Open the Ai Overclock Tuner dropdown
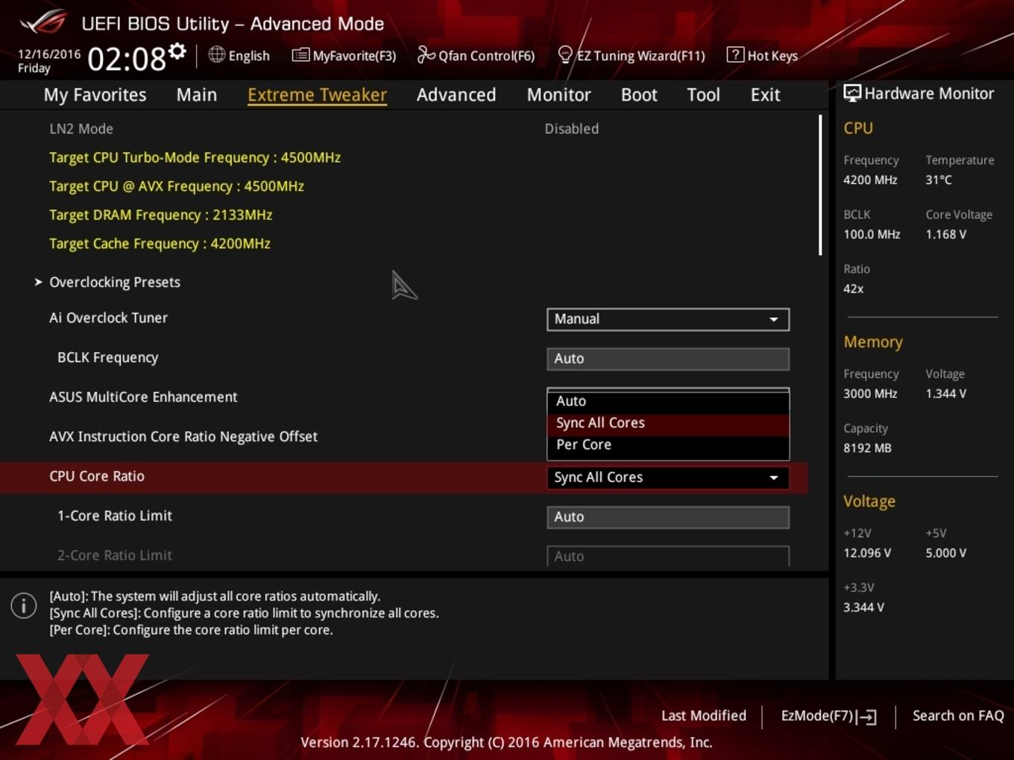This screenshot has width=1014, height=760. (668, 319)
